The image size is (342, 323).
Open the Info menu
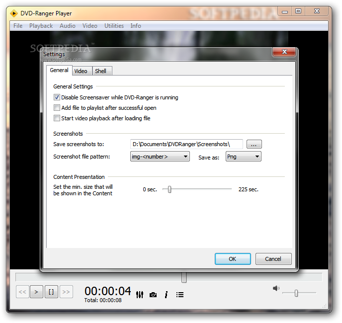point(136,26)
